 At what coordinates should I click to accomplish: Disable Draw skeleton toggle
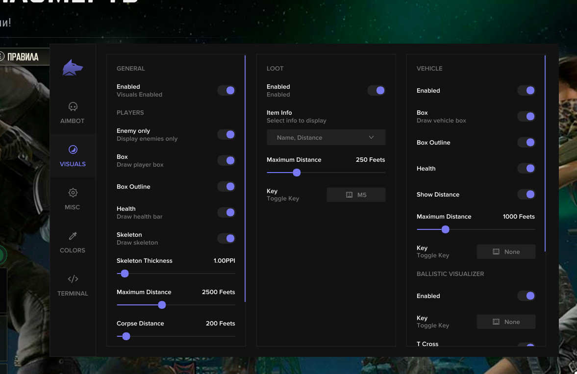point(226,238)
